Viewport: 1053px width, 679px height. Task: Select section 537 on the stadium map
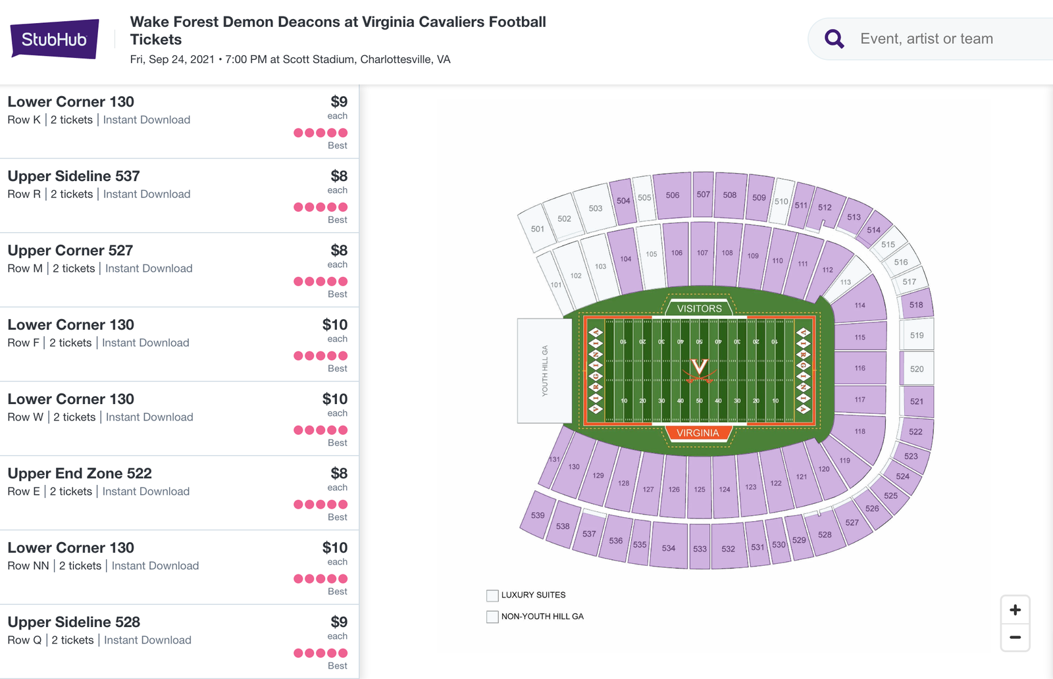pos(589,534)
